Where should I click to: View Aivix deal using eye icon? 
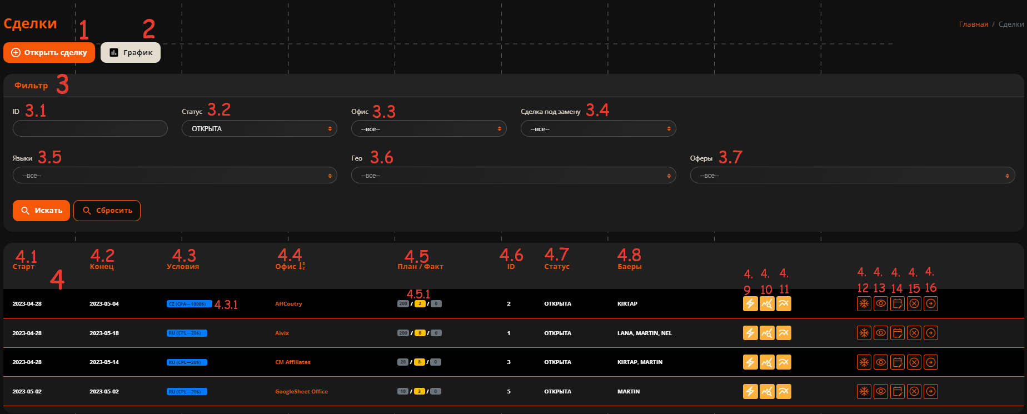coord(881,333)
